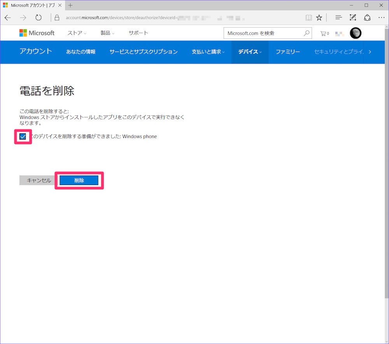Click the search magnifier icon

pyautogui.click(x=307, y=33)
